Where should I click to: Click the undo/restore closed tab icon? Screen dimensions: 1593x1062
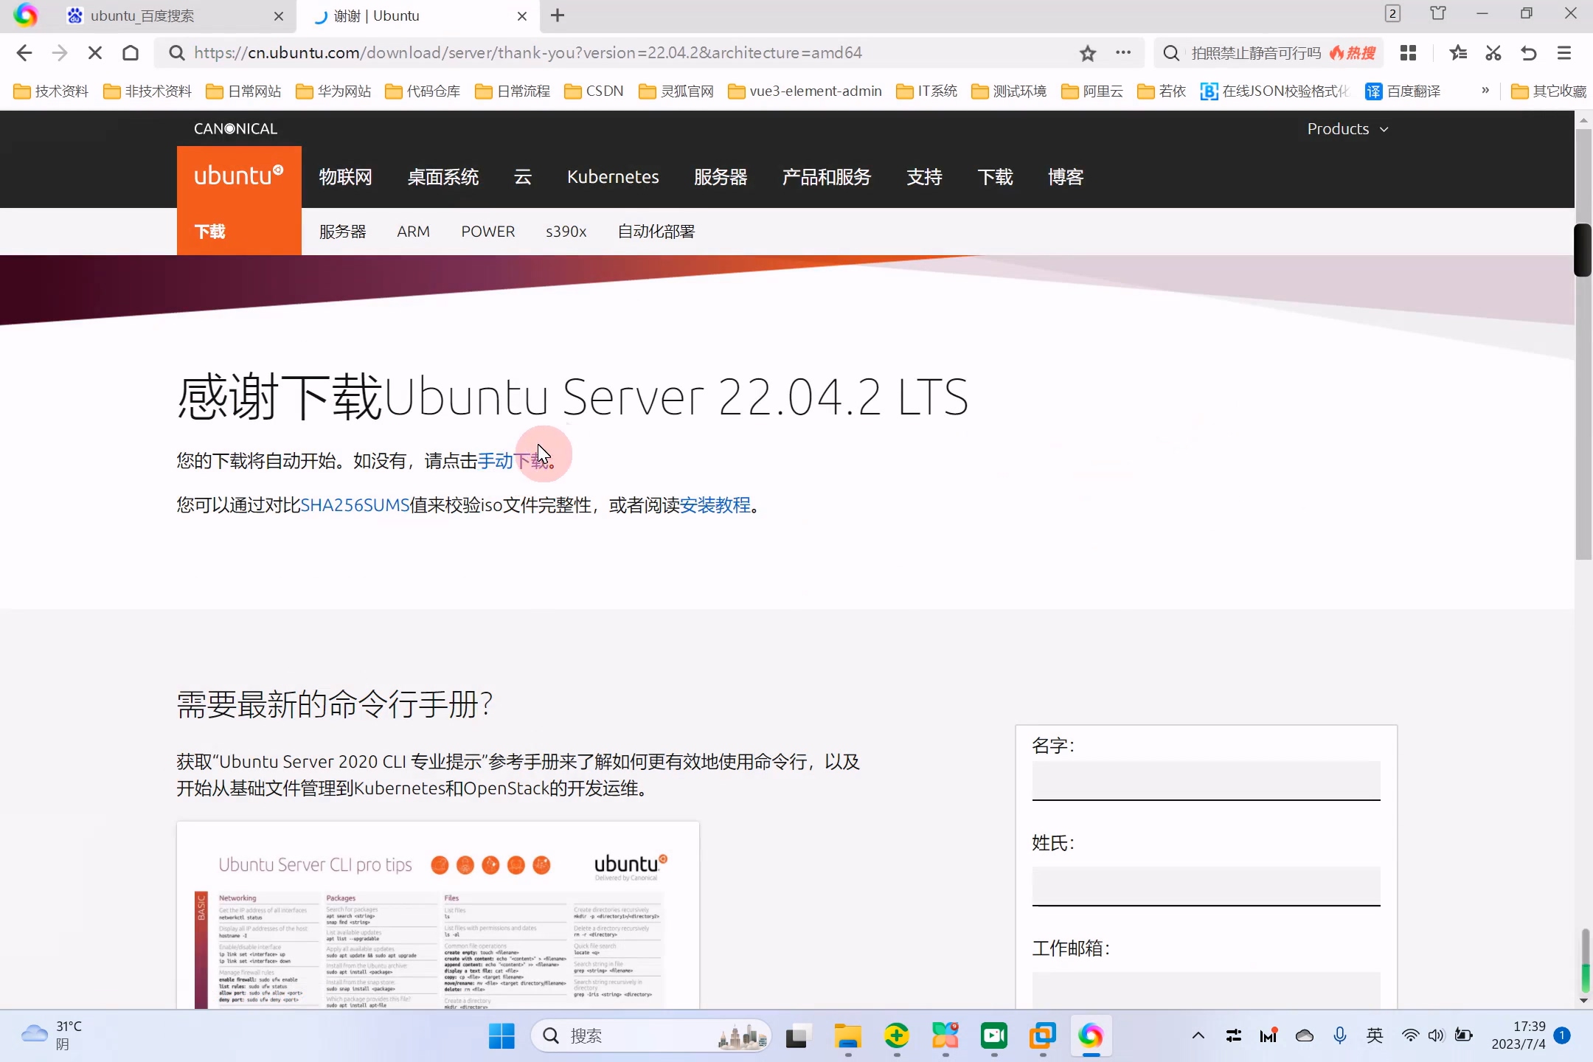click(x=1529, y=53)
